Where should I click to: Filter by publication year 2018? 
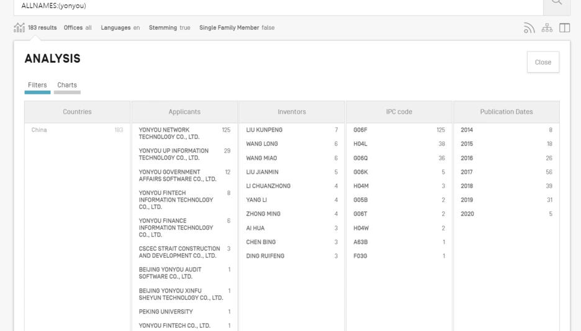[x=507, y=186]
